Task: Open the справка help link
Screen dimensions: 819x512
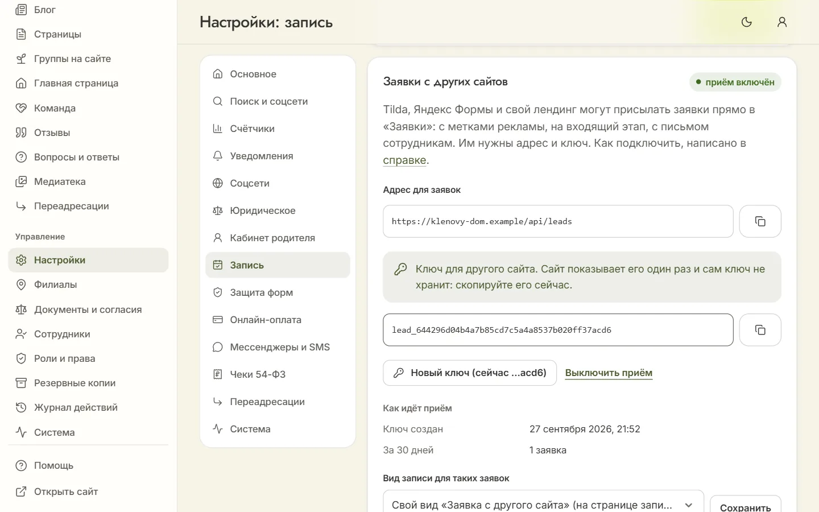Action: (x=404, y=160)
